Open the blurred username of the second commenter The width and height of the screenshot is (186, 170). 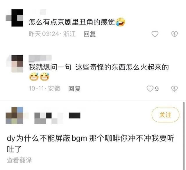pyautogui.click(x=40, y=59)
